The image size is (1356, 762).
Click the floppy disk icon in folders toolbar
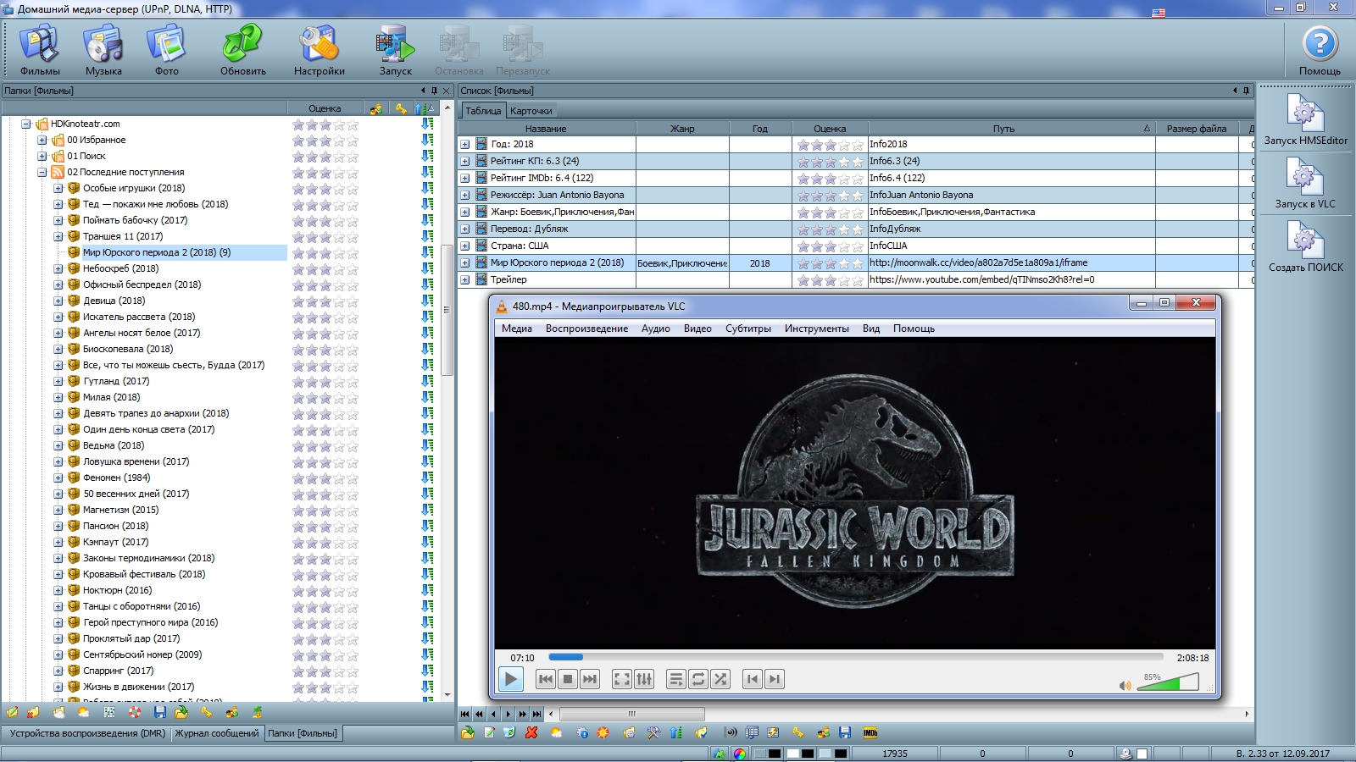tap(159, 712)
